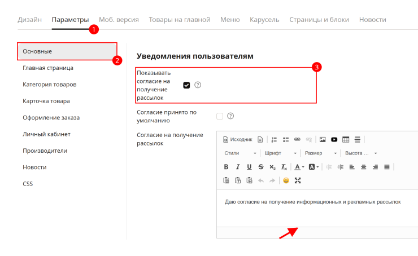Go to Товары на главной tab
The width and height of the screenshot is (418, 256).
(180, 20)
